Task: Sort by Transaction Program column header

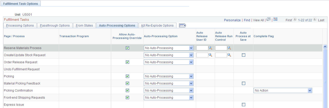Action: point(74,36)
